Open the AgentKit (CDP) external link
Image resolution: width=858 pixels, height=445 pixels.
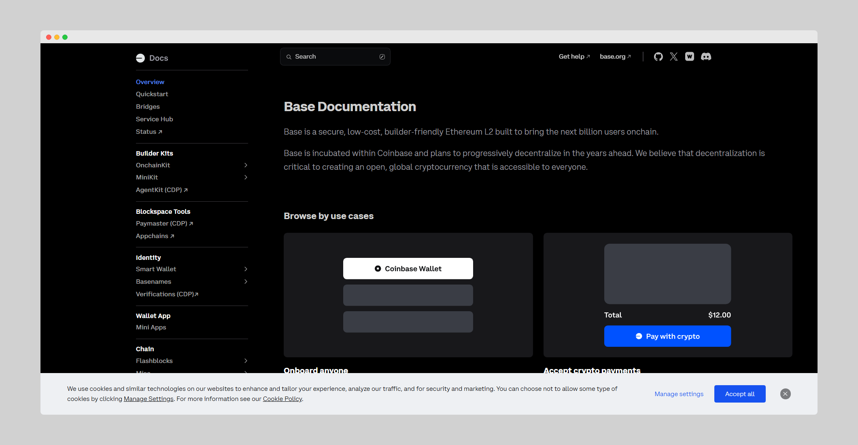162,190
